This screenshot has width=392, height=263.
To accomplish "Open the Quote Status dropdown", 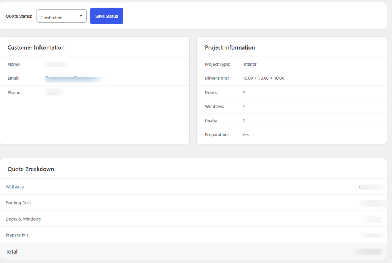I will 62,16.
